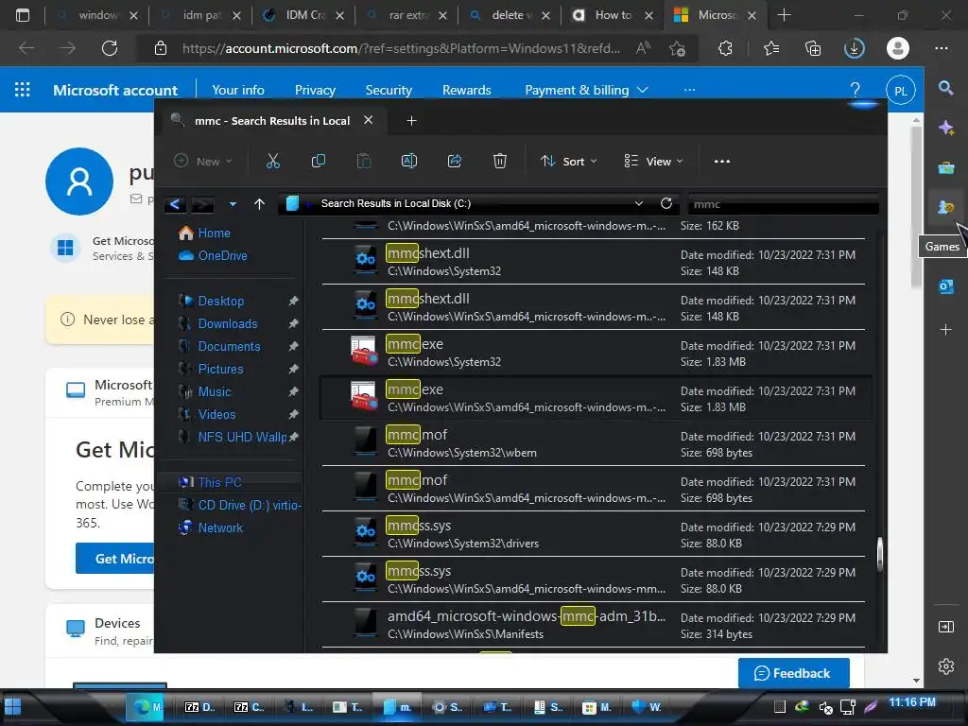Select mmc.mof in System32\wbem
The image size is (968, 726).
(594, 443)
